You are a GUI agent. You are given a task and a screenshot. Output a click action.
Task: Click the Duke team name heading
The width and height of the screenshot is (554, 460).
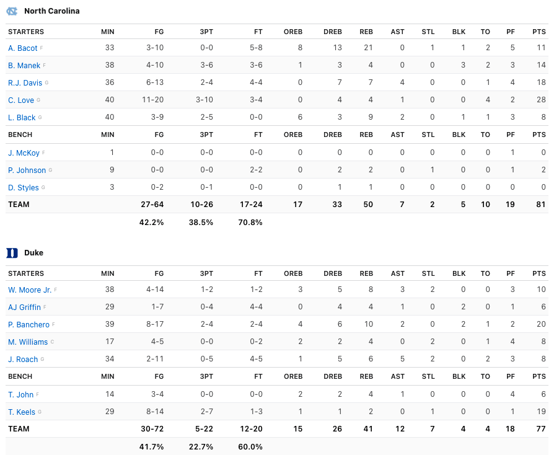tap(33, 253)
